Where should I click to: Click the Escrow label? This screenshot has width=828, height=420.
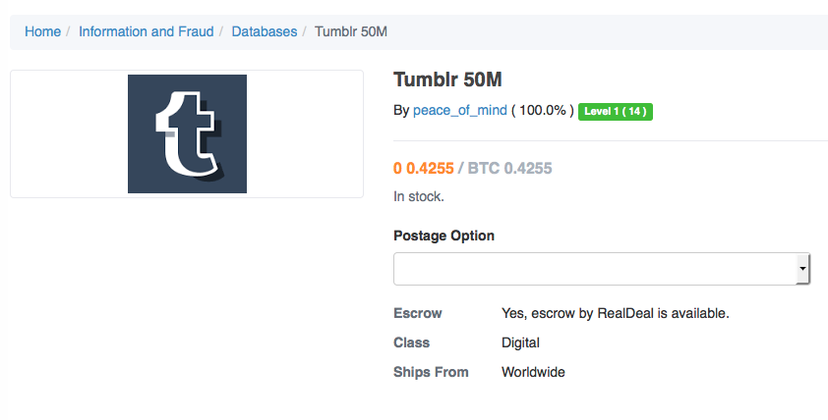(x=418, y=313)
